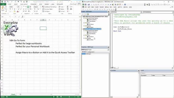The width and height of the screenshot is (174, 98).
Task: Cut the selection with the scissors icon
Action: (x=6, y=7)
